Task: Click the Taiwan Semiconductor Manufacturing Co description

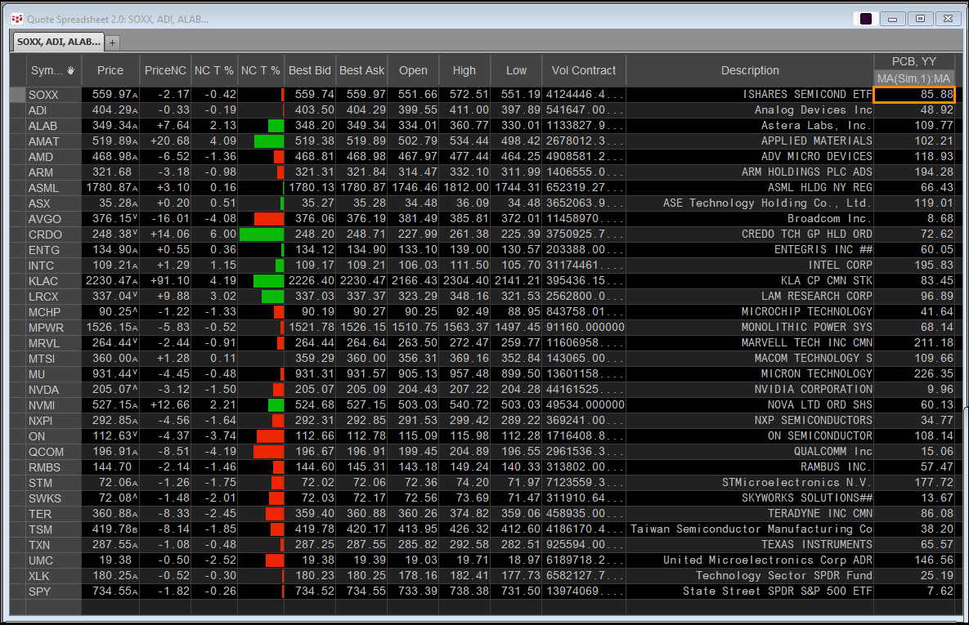Action: pyautogui.click(x=751, y=529)
